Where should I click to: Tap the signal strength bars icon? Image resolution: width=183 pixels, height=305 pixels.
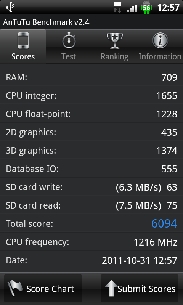click(x=132, y=8)
